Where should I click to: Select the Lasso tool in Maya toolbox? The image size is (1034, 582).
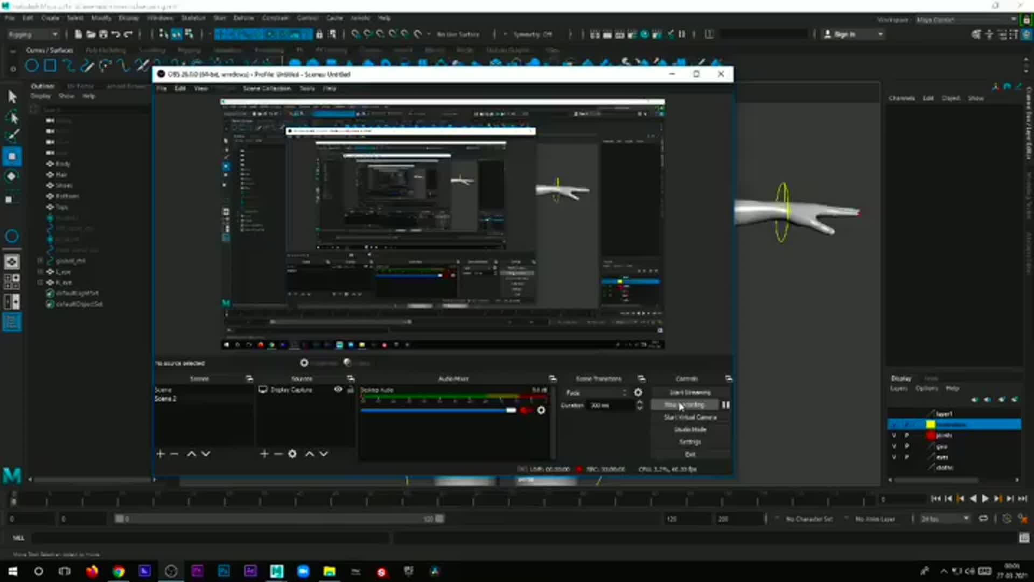12,117
